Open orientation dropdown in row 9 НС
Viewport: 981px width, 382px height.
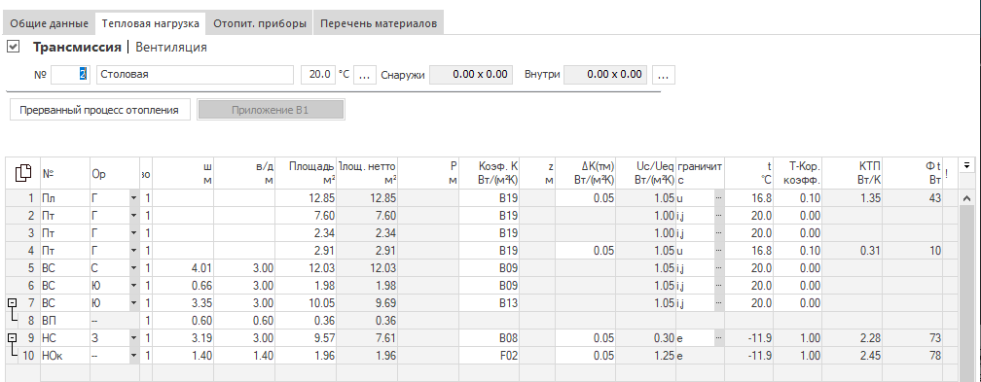[133, 338]
